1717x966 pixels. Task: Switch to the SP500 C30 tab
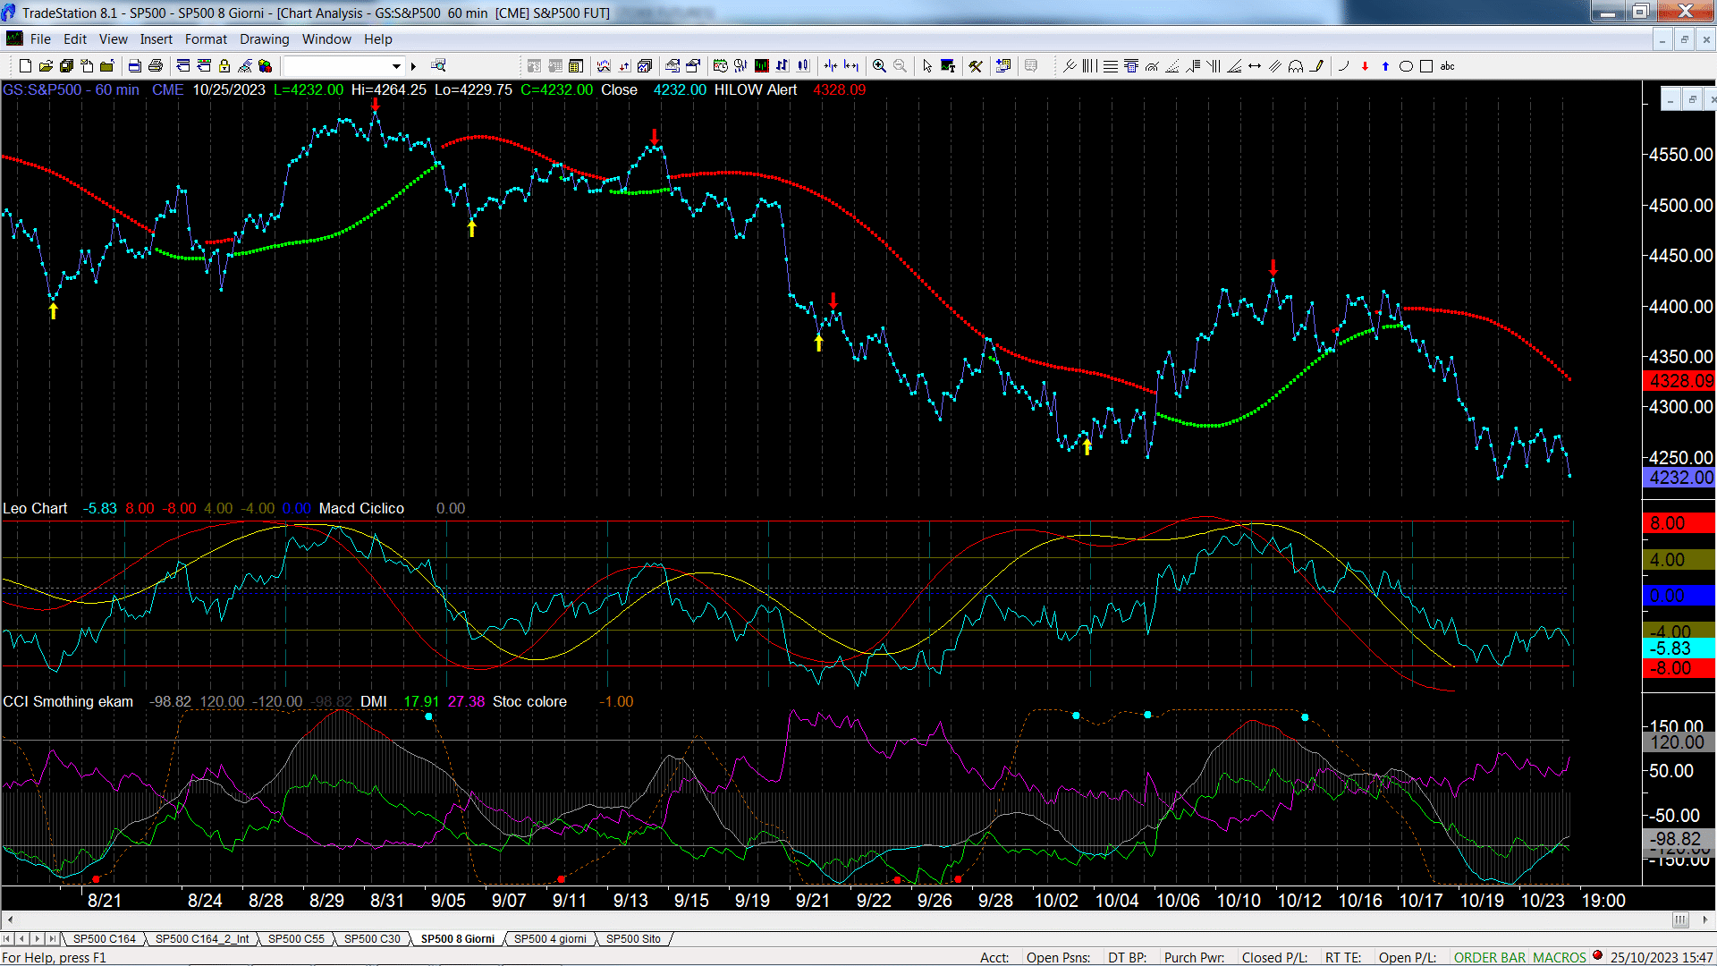pyautogui.click(x=372, y=938)
